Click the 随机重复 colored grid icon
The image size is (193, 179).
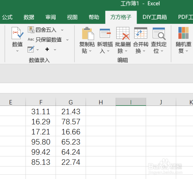[x=183, y=33]
